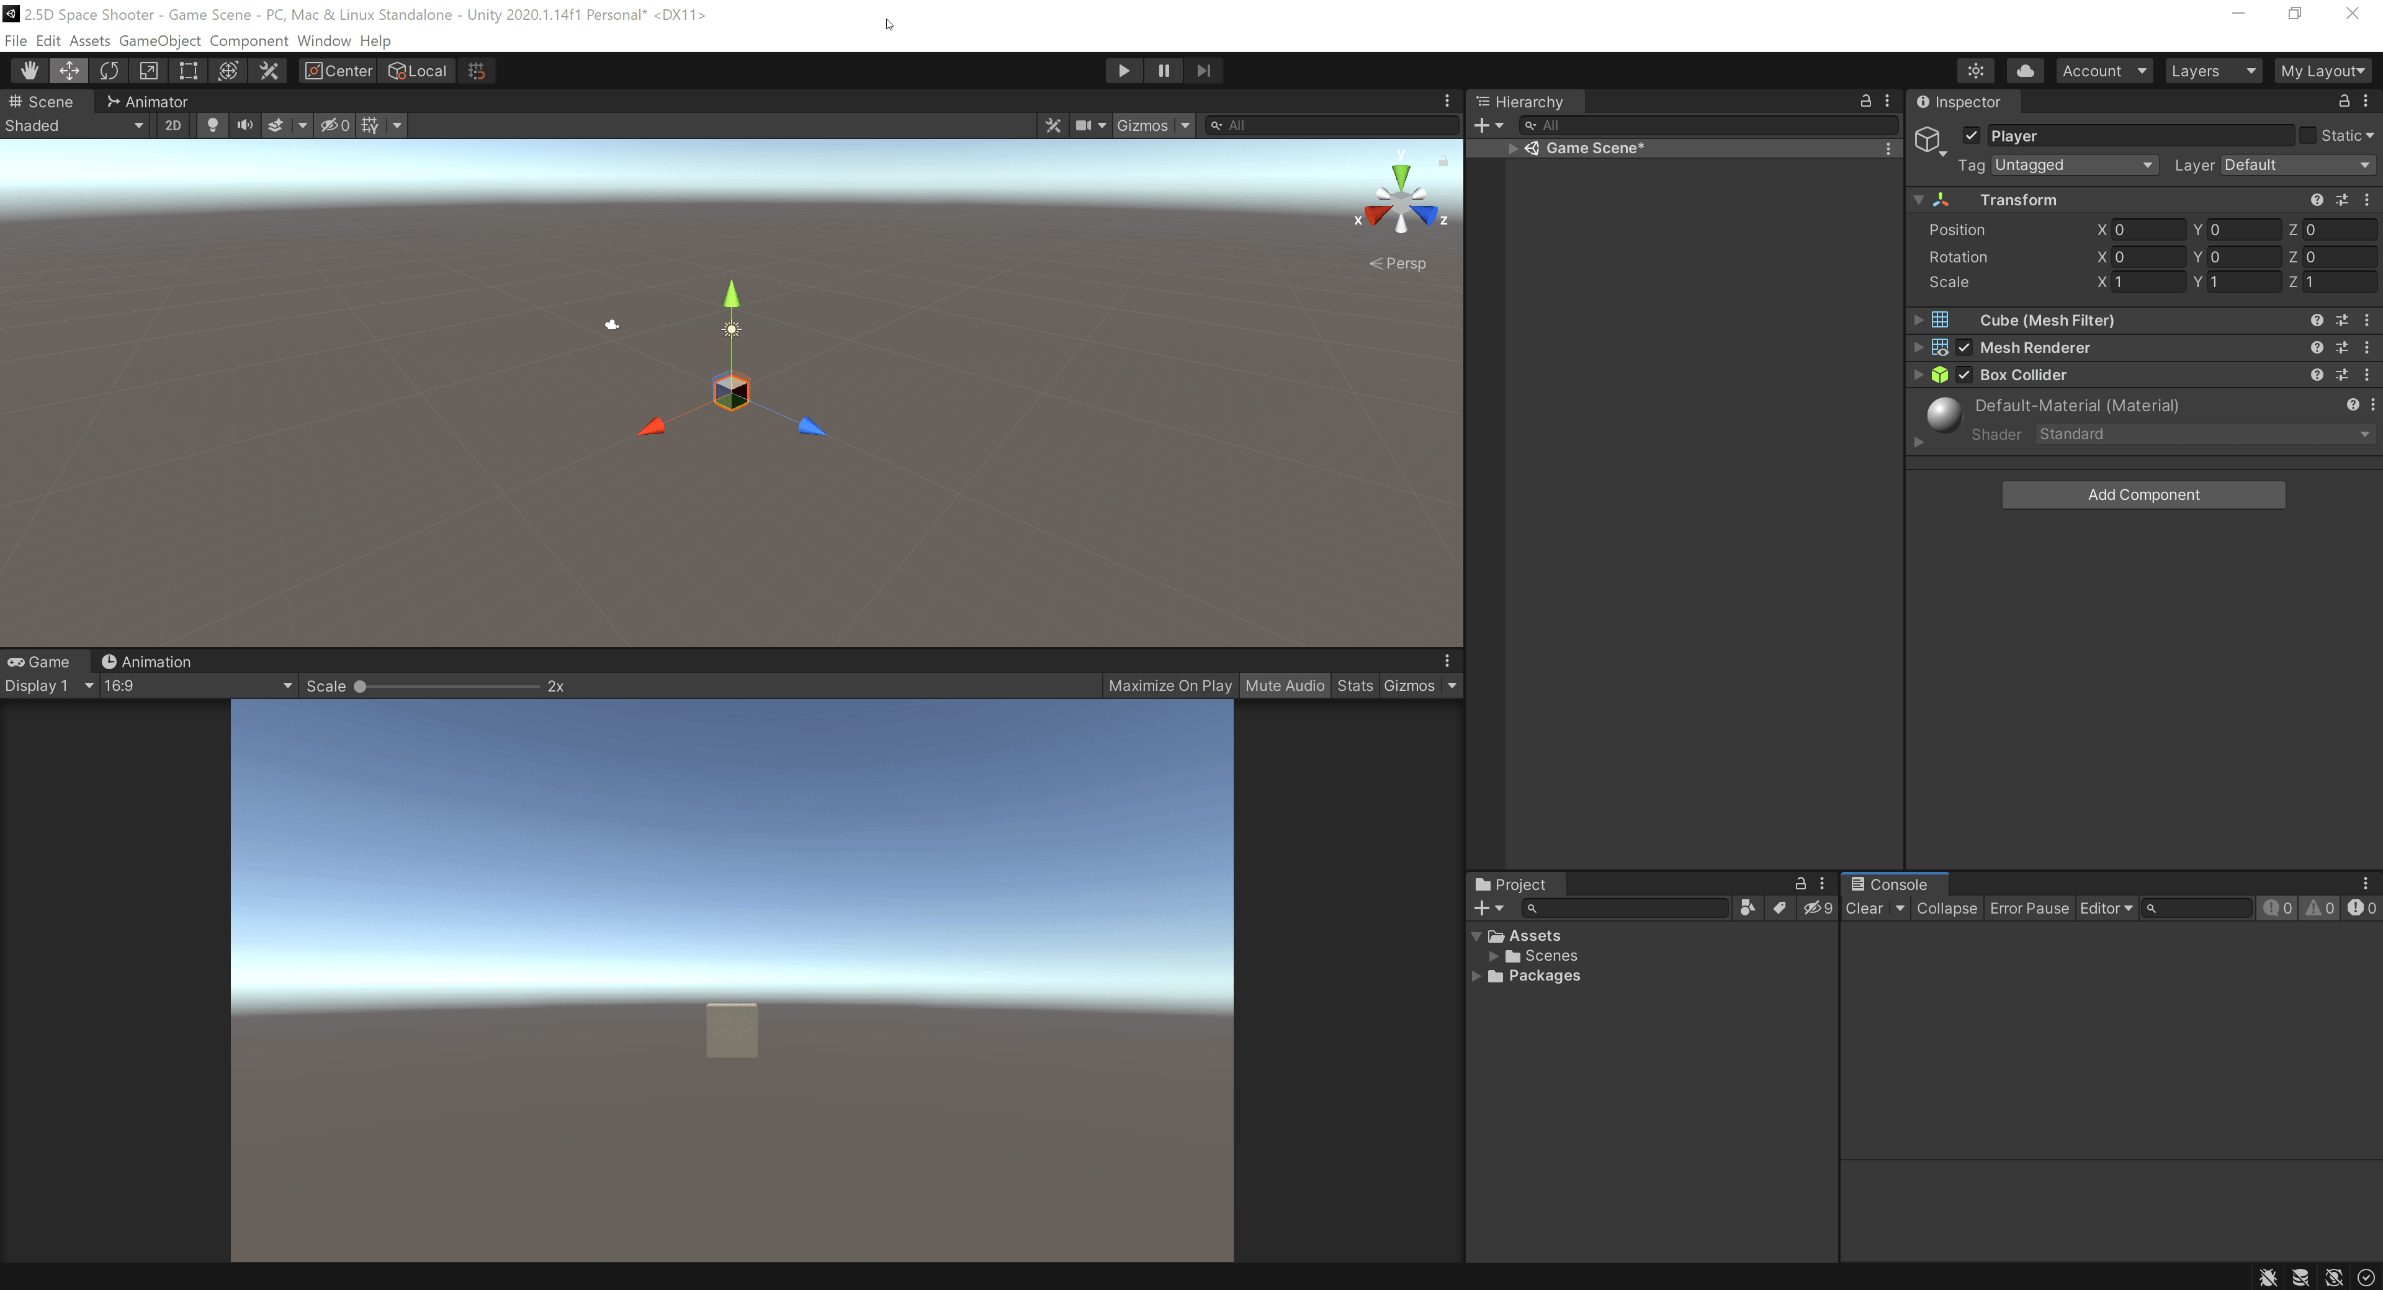Click the Add Component button
The image size is (2383, 1290).
click(2142, 495)
